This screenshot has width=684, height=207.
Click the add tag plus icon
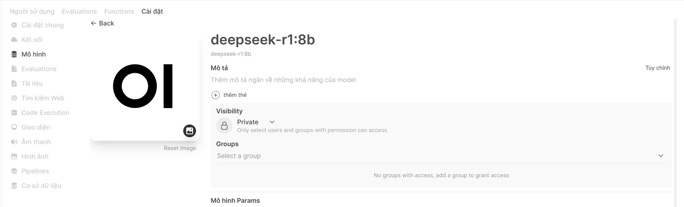click(x=216, y=95)
